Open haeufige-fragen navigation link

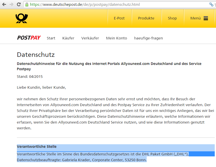[x=148, y=38]
